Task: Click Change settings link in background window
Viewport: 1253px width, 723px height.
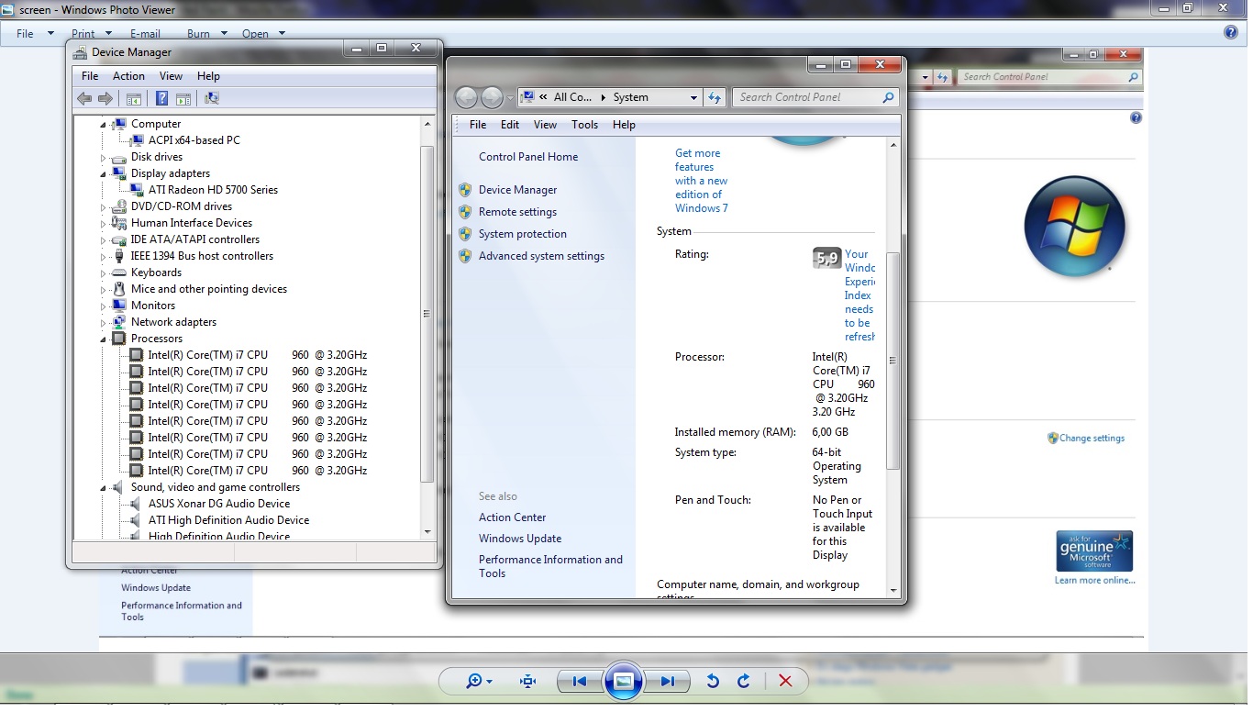Action: pyautogui.click(x=1092, y=439)
